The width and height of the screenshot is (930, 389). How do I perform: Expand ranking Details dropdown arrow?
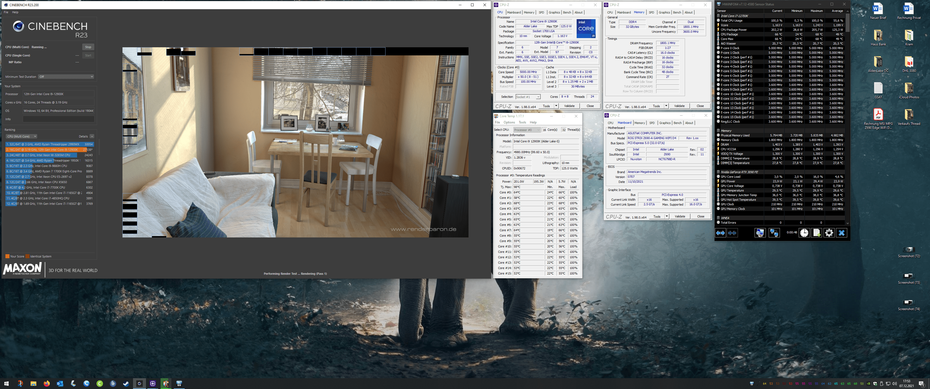point(92,136)
